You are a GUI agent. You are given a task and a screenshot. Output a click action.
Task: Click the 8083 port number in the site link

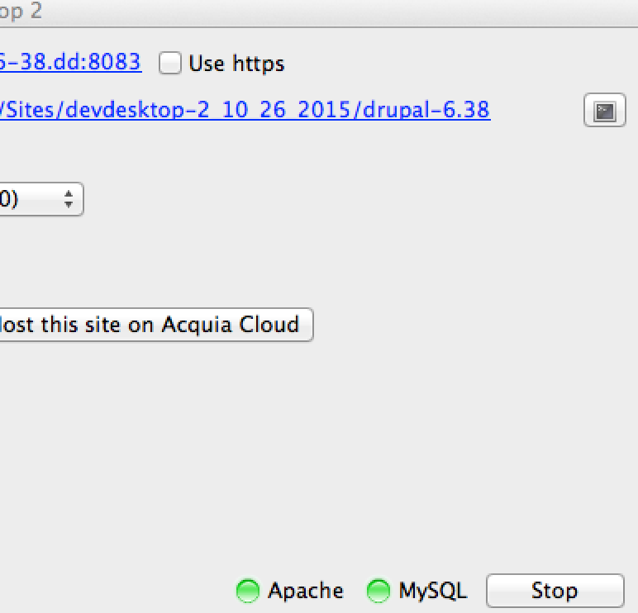[114, 62]
